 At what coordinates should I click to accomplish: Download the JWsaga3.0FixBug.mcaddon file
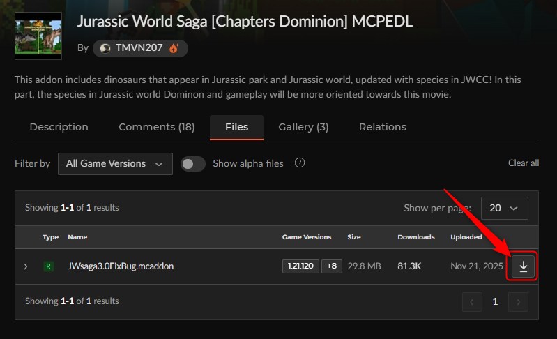523,266
